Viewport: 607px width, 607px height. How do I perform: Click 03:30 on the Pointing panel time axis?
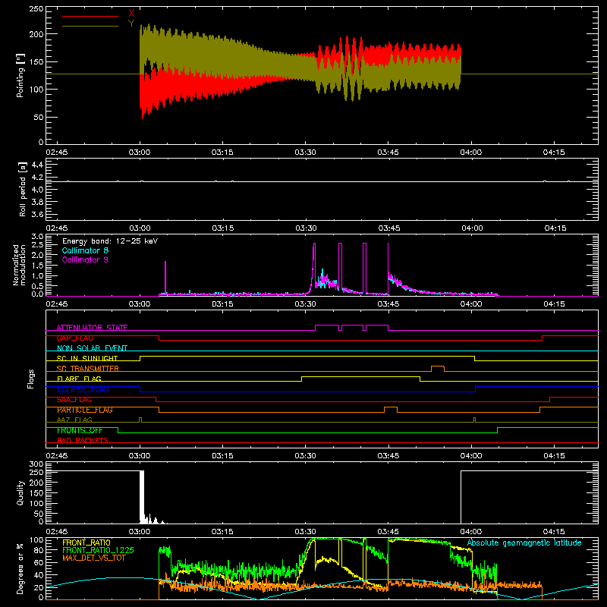tap(305, 153)
